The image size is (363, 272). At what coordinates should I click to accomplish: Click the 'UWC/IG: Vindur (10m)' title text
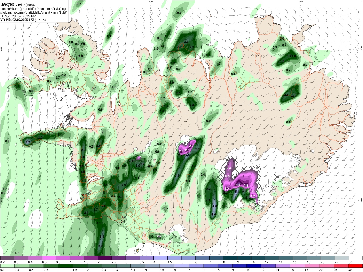(17, 5)
